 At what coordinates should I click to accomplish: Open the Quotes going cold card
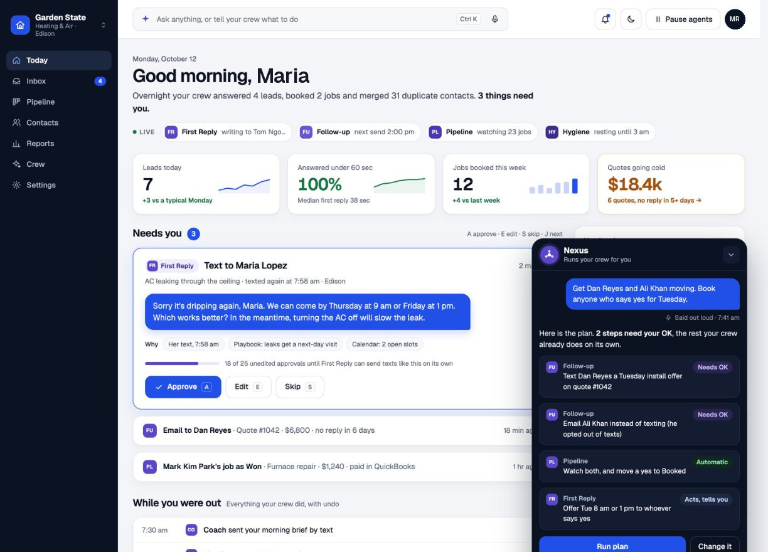671,184
